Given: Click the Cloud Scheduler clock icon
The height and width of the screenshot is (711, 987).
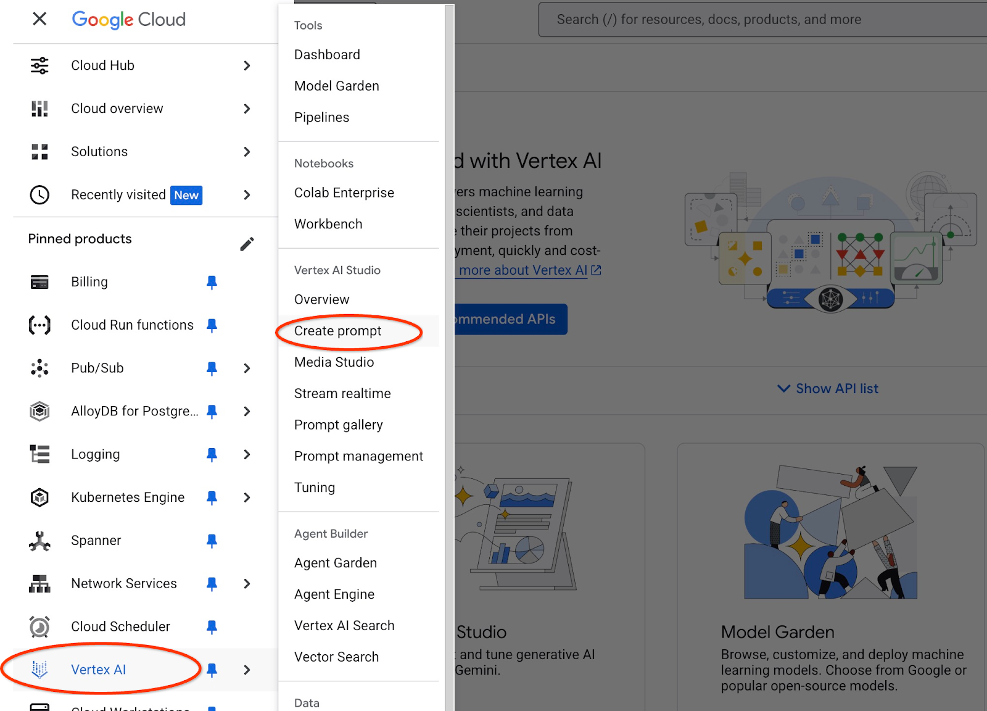Looking at the screenshot, I should [39, 626].
